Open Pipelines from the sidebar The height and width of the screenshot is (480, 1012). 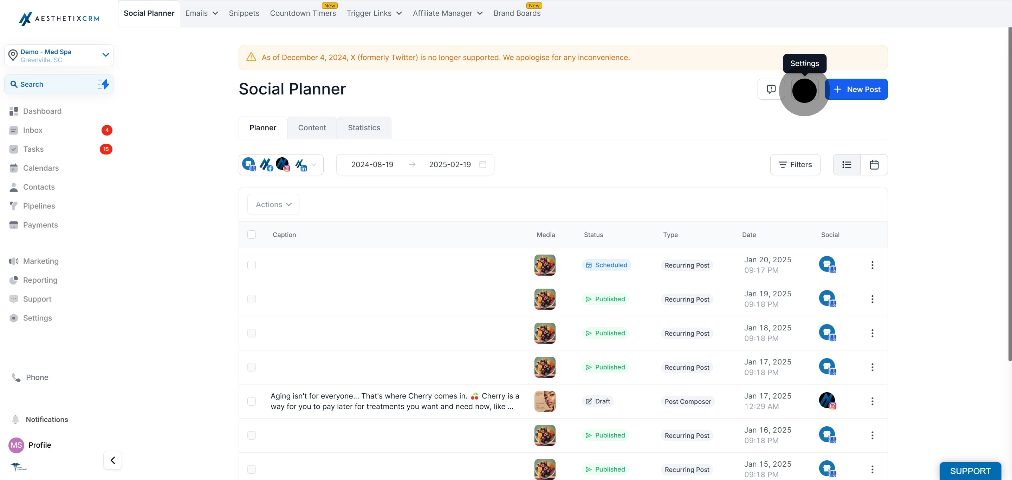(x=39, y=206)
